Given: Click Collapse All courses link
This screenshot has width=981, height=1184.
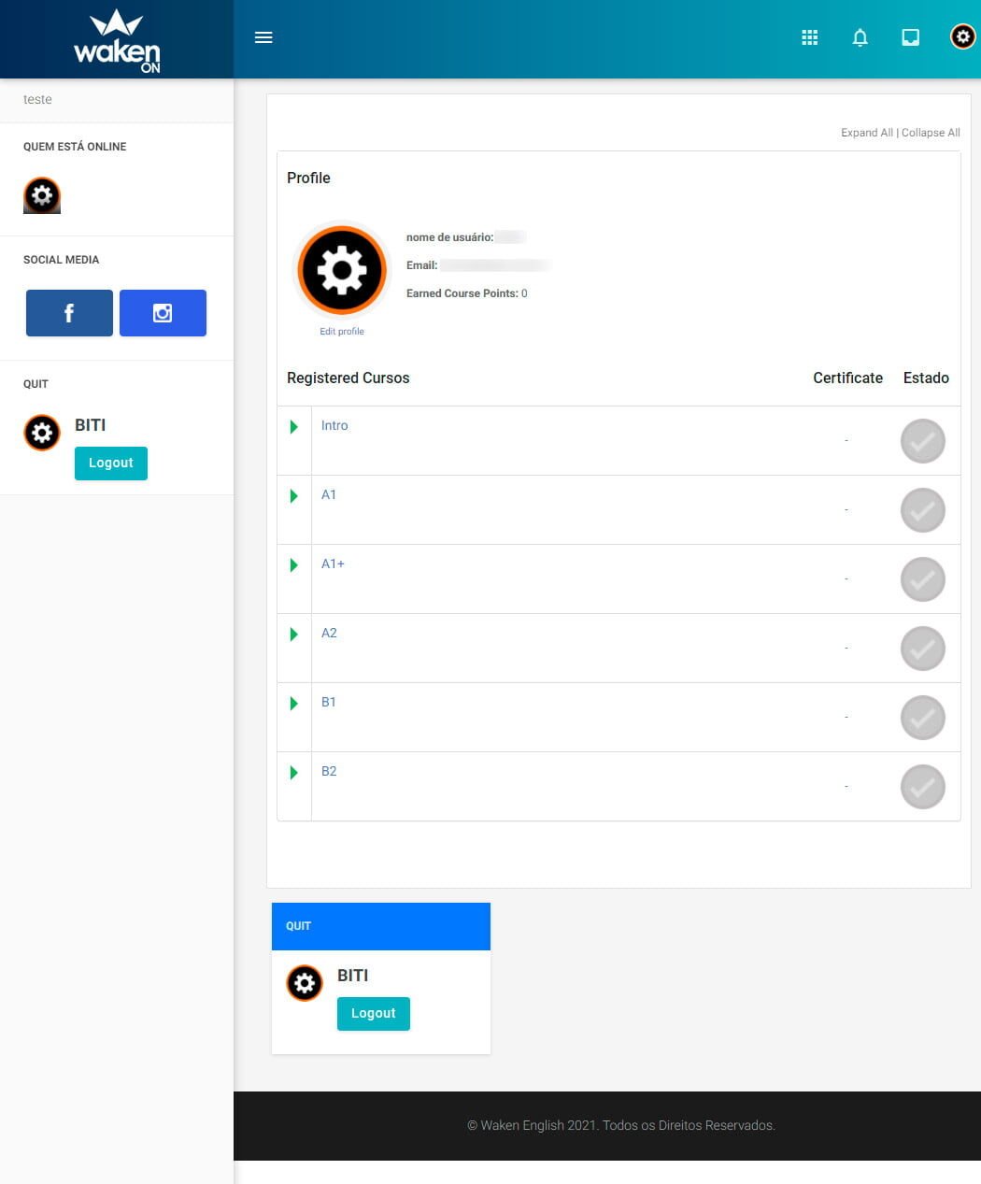Looking at the screenshot, I should [931, 133].
